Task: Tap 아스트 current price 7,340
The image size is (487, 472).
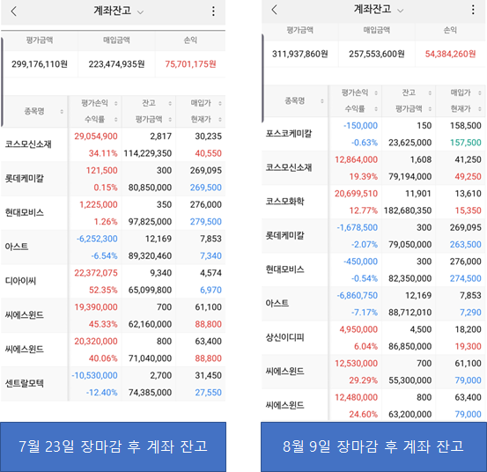Action: [x=210, y=256]
